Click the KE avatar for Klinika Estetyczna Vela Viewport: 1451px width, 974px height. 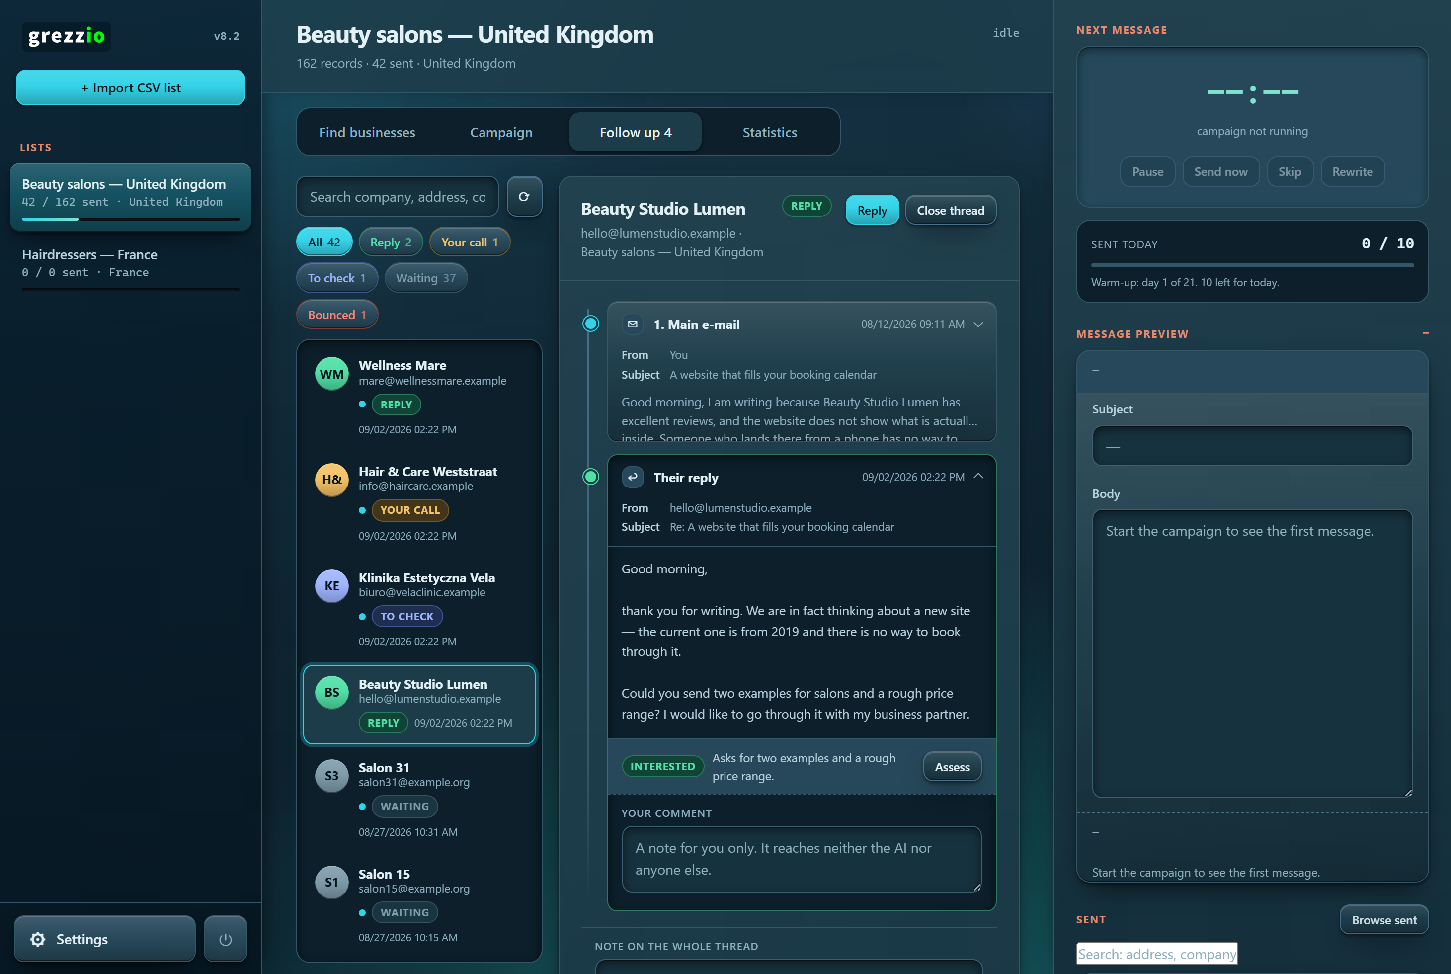pos(332,586)
